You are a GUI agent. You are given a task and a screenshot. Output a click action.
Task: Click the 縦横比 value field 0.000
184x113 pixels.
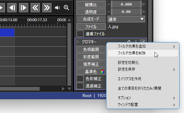pyautogui.click(x=126, y=5)
